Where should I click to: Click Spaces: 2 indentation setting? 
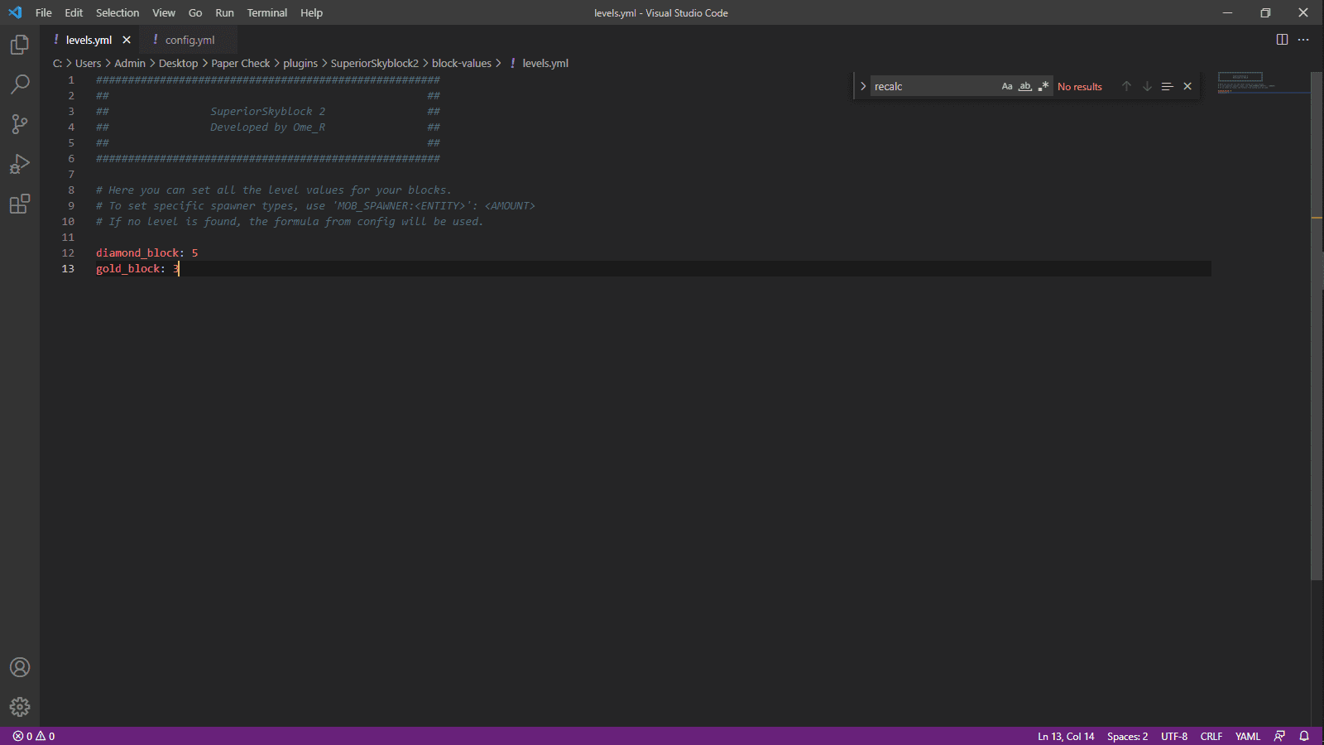tap(1127, 736)
